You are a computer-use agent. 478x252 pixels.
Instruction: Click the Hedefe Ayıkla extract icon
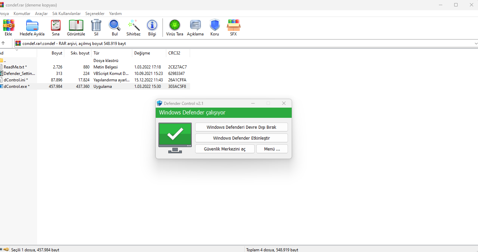(32, 25)
